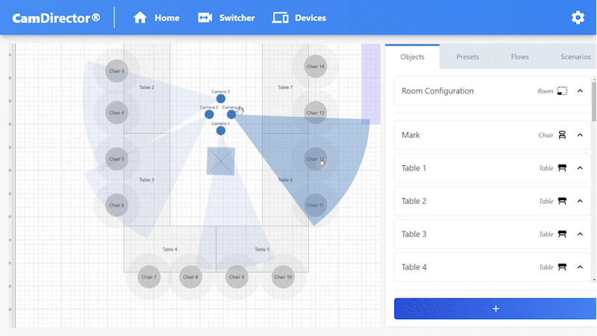Click the Devices monitor icon

(x=280, y=17)
